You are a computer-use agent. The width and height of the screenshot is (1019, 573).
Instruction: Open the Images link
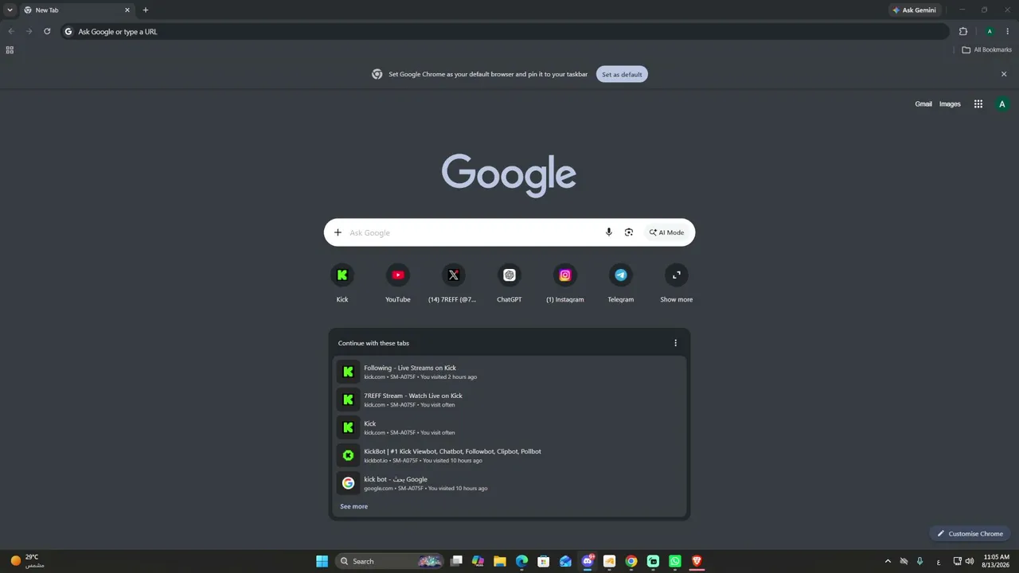click(950, 104)
